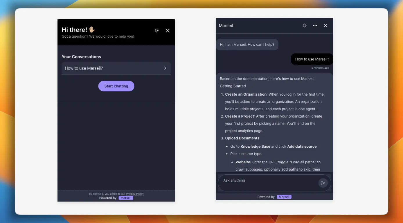The image size is (403, 223).
Task: Click the 'Create an Organization' bold text
Action: pyautogui.click(x=246, y=94)
